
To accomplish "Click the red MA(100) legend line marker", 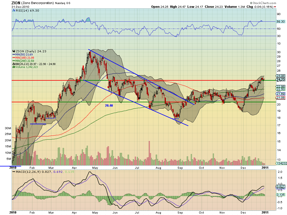I will pyautogui.click(x=14, y=58).
